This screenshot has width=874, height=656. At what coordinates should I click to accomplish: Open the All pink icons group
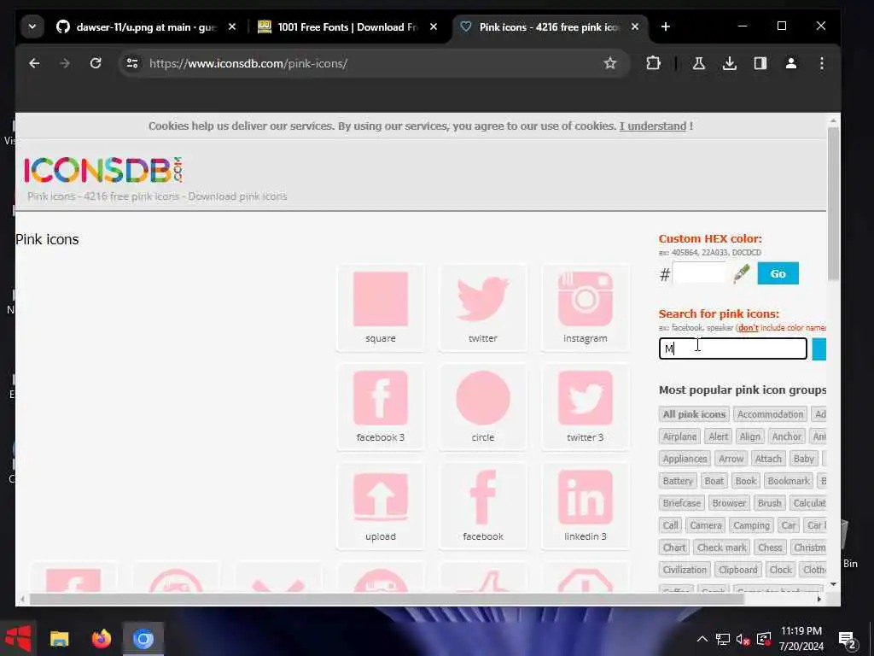coord(693,414)
